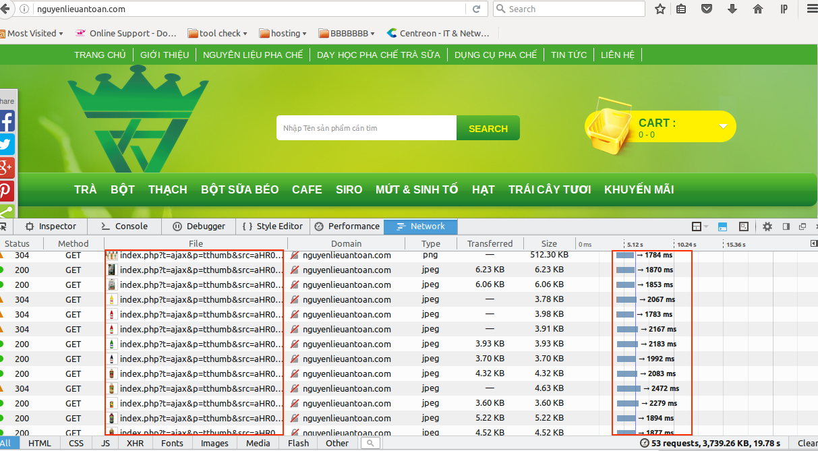The height and width of the screenshot is (451, 818).
Task: Click the Home icon in Firefox toolbar
Action: (758, 9)
